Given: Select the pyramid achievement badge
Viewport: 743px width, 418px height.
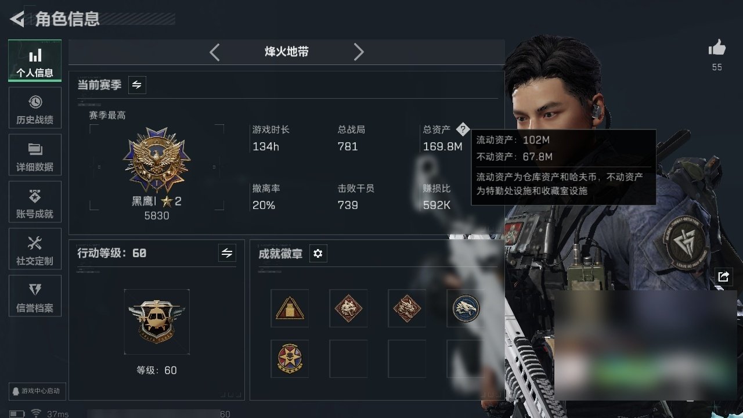Looking at the screenshot, I should (290, 308).
